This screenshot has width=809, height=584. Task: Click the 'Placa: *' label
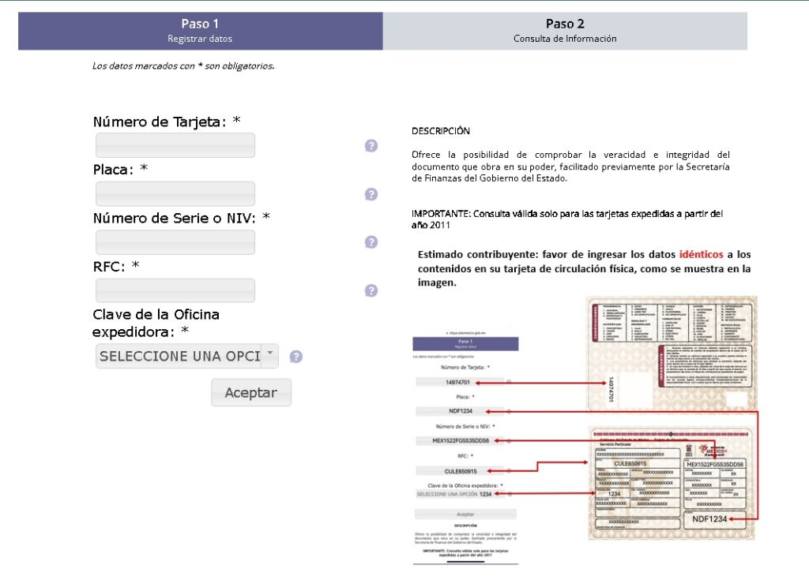[x=120, y=170]
